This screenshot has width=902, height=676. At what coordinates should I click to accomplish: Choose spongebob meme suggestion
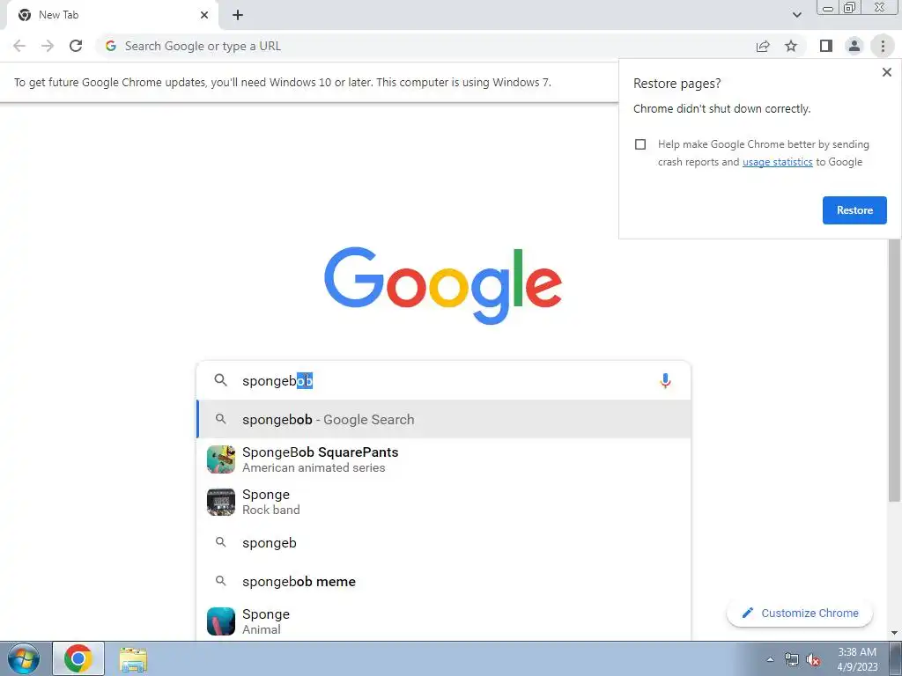444,581
